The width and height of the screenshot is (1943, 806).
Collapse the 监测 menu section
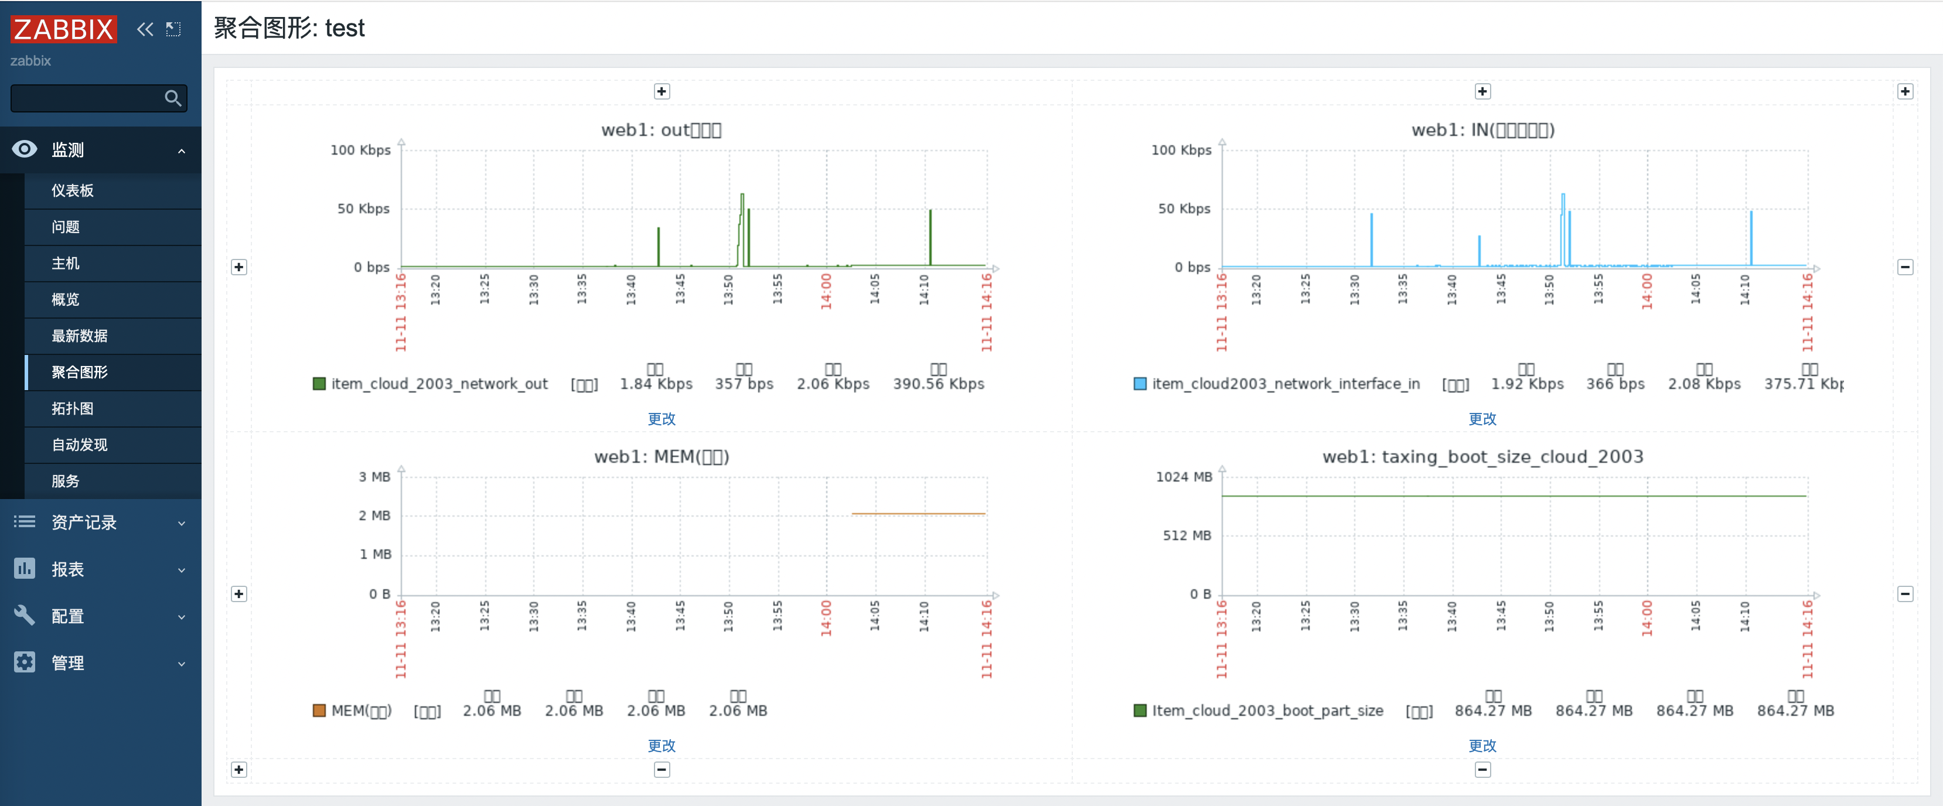pyautogui.click(x=181, y=151)
